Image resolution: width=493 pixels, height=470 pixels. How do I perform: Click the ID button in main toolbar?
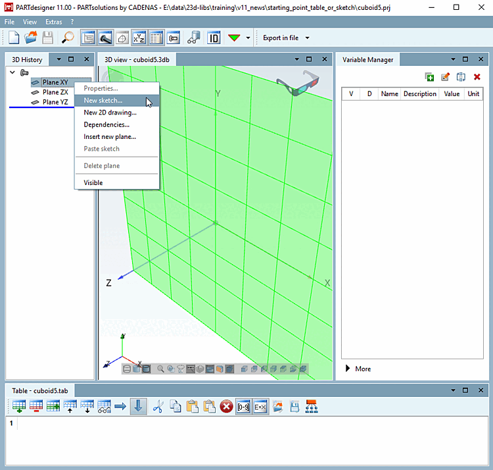[x=214, y=38]
